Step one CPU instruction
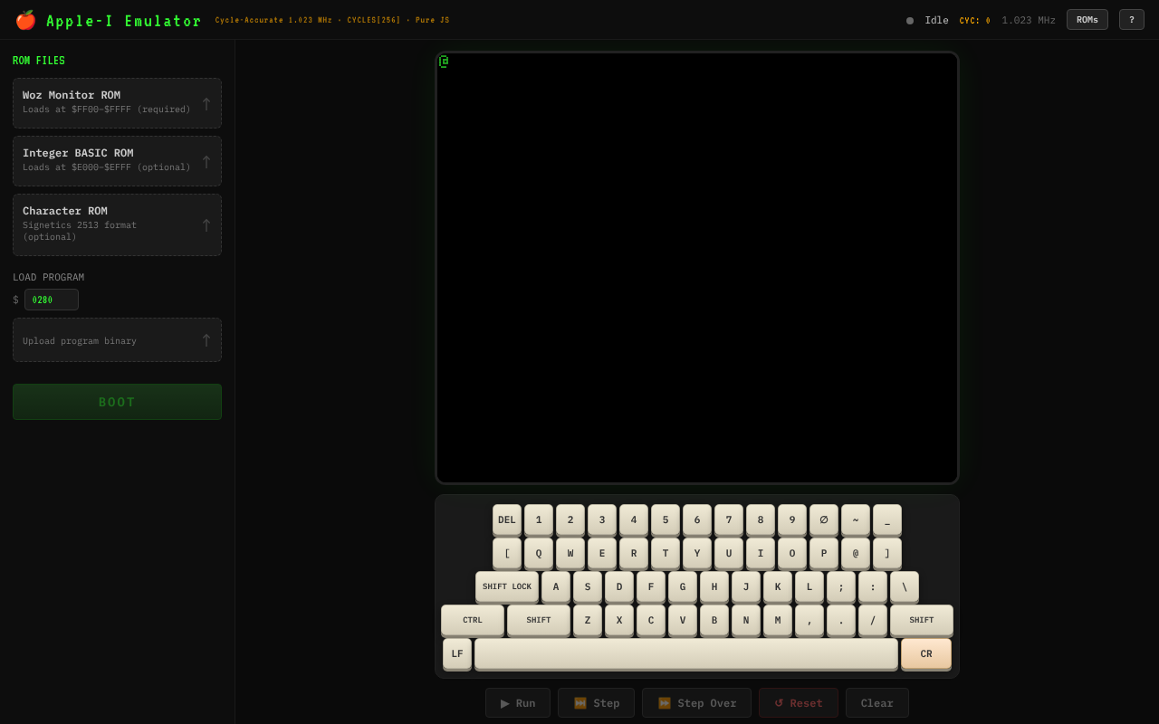Viewport: 1159px width, 724px height. click(x=596, y=702)
